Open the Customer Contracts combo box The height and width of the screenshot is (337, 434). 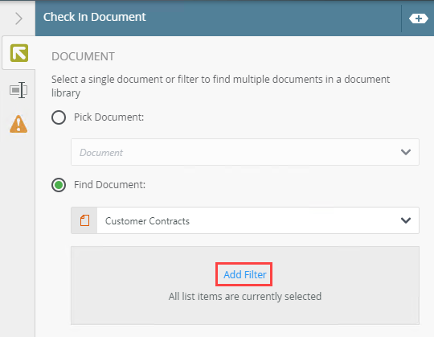pyautogui.click(x=245, y=220)
